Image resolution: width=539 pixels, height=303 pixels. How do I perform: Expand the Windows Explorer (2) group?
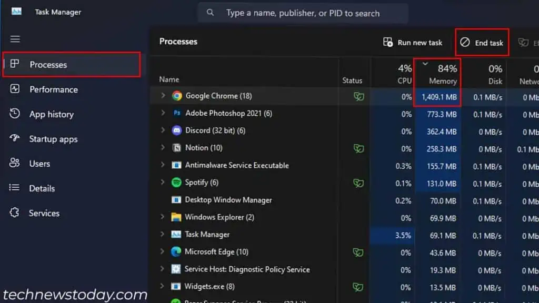pyautogui.click(x=162, y=217)
